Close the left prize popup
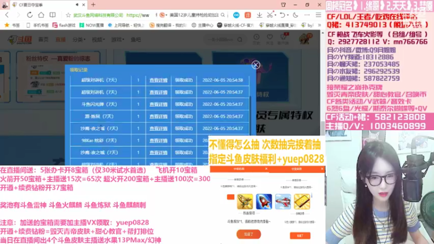The width and height of the screenshot is (434, 244). tap(266, 169)
